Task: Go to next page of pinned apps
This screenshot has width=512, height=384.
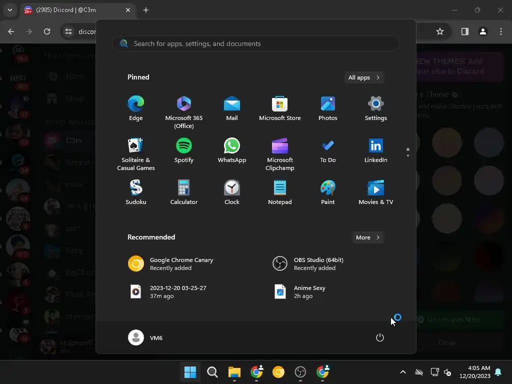Action: click(408, 155)
